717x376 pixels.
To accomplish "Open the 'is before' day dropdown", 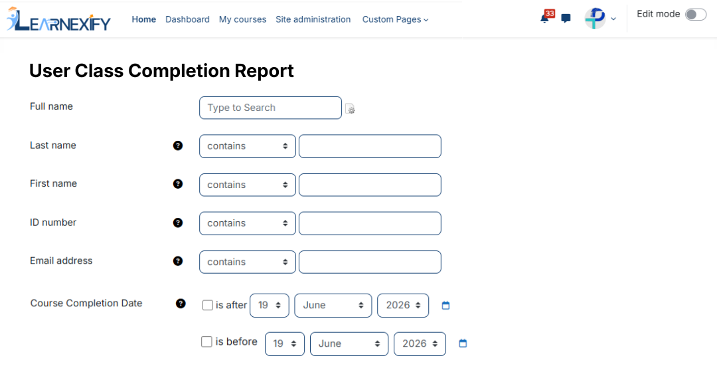I will click(284, 344).
